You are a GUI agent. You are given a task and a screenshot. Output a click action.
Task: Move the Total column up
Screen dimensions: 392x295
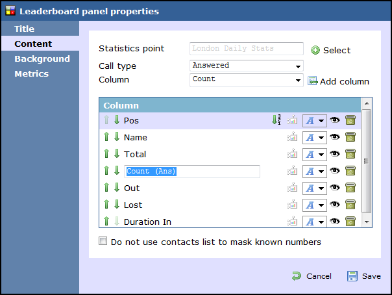point(106,153)
